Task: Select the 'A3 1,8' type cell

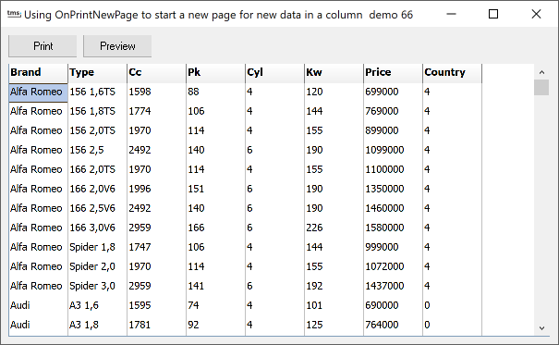Action: (97, 325)
